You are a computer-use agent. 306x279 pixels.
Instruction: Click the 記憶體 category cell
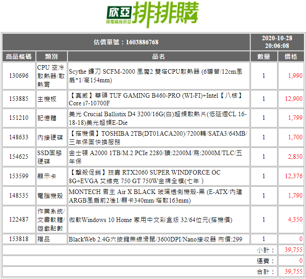click(x=51, y=118)
